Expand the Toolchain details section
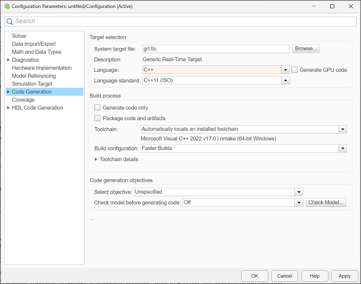The image size is (361, 284). (96, 159)
